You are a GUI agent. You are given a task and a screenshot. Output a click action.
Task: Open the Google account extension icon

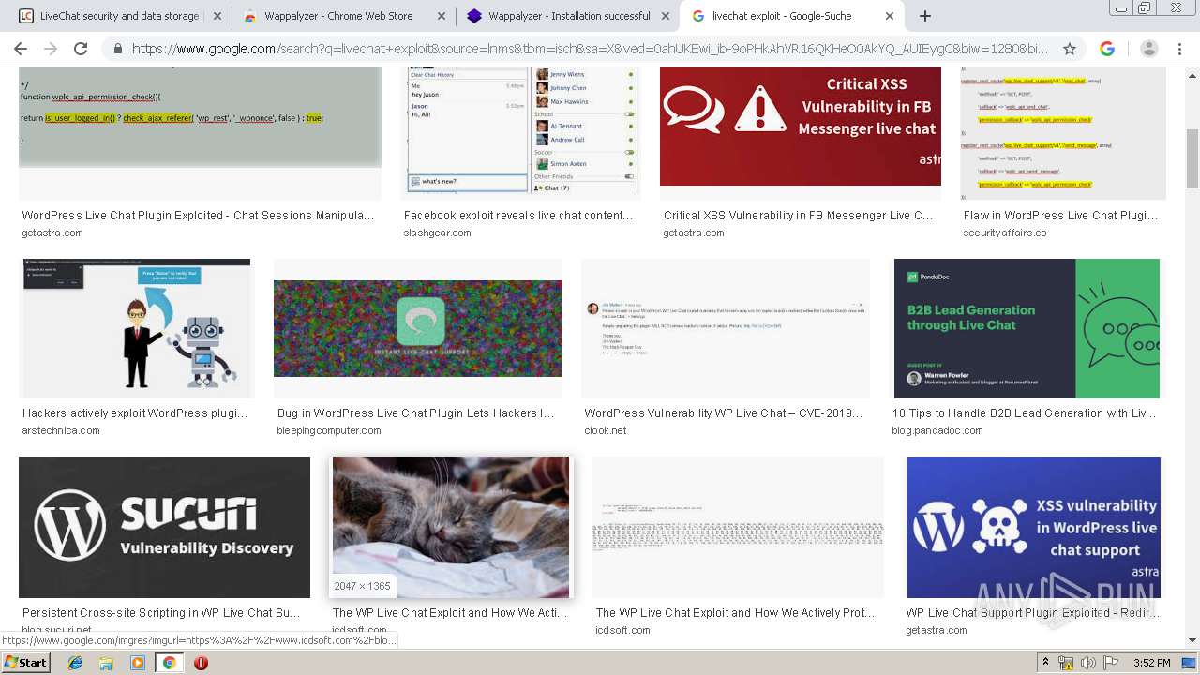(x=1107, y=49)
